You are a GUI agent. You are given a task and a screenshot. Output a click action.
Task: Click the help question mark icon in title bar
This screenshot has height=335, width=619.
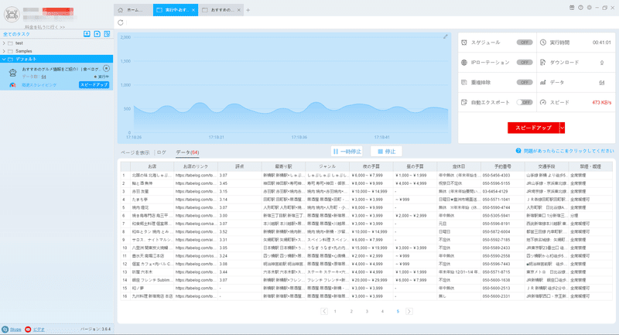coord(580,8)
